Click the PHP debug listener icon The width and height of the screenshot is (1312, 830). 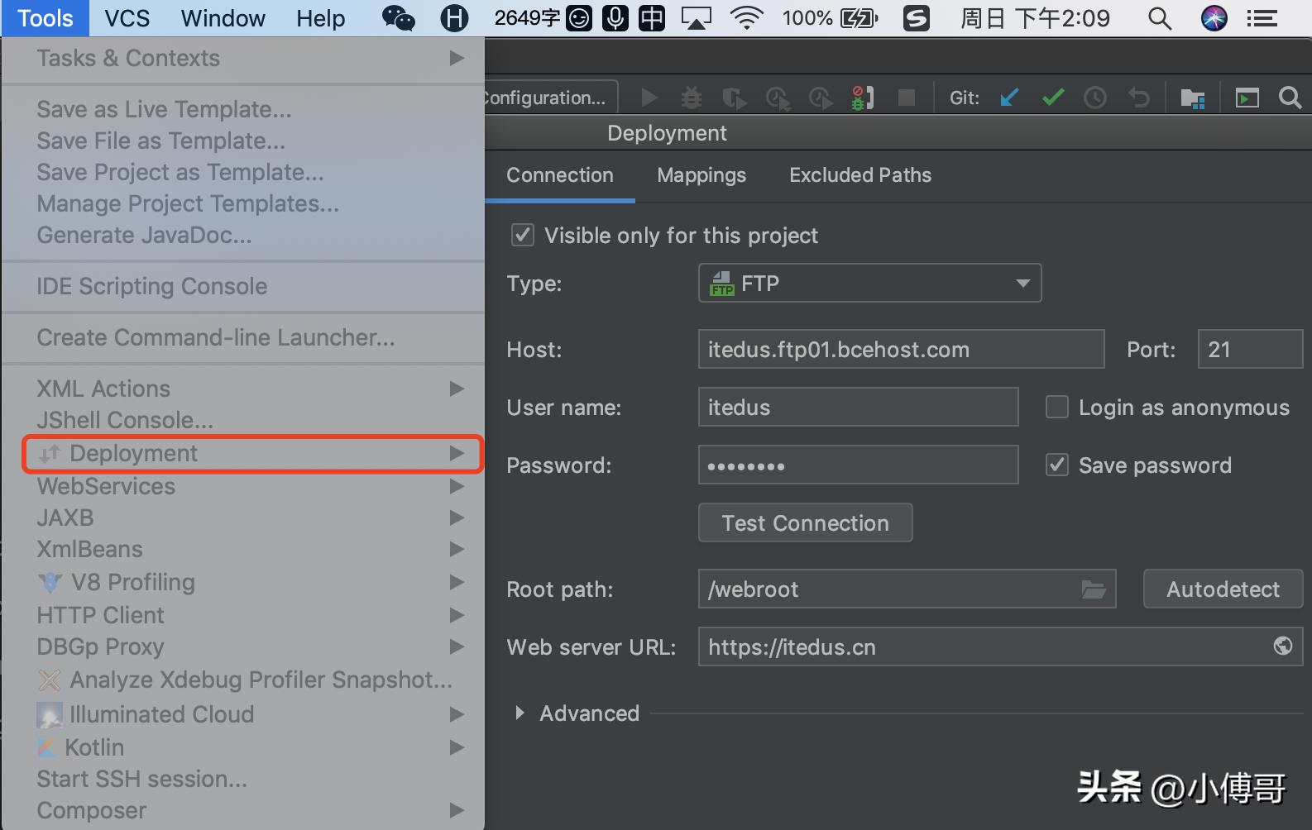[862, 98]
